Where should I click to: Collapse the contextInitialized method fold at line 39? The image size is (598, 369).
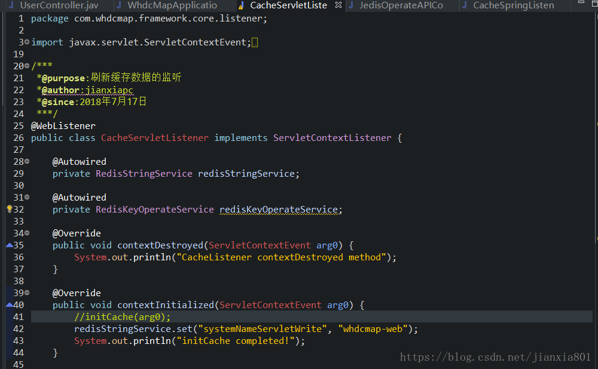click(x=26, y=293)
